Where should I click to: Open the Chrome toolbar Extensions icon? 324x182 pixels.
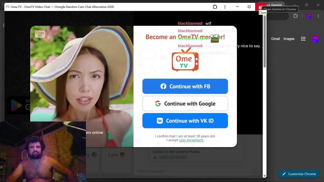coord(295,16)
